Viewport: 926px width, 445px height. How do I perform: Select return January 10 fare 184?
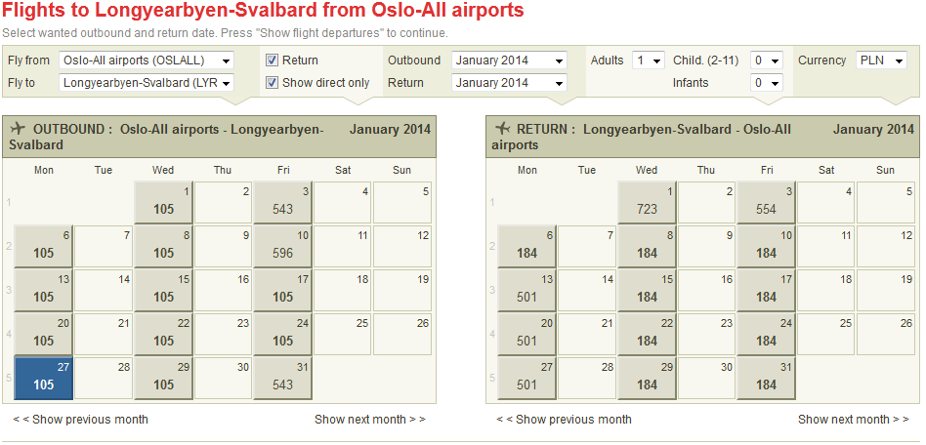click(767, 246)
